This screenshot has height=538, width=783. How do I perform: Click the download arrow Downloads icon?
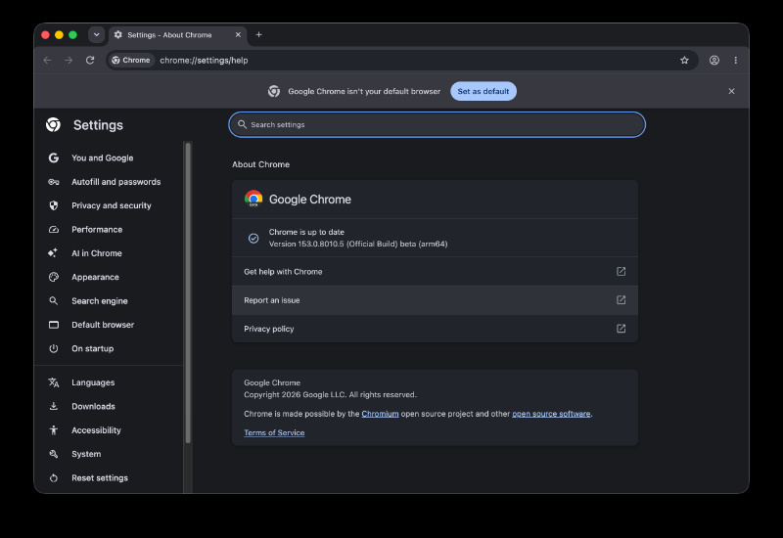54,406
